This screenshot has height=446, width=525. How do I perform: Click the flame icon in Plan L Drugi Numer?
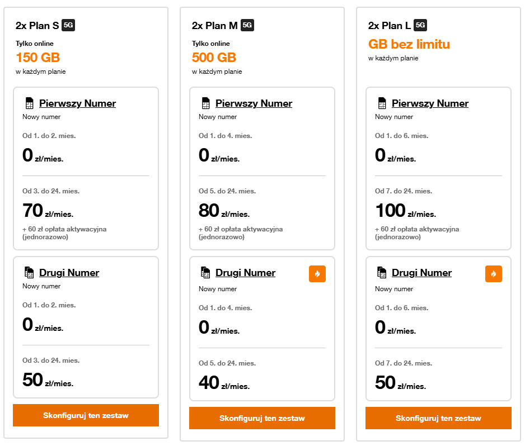coord(494,274)
